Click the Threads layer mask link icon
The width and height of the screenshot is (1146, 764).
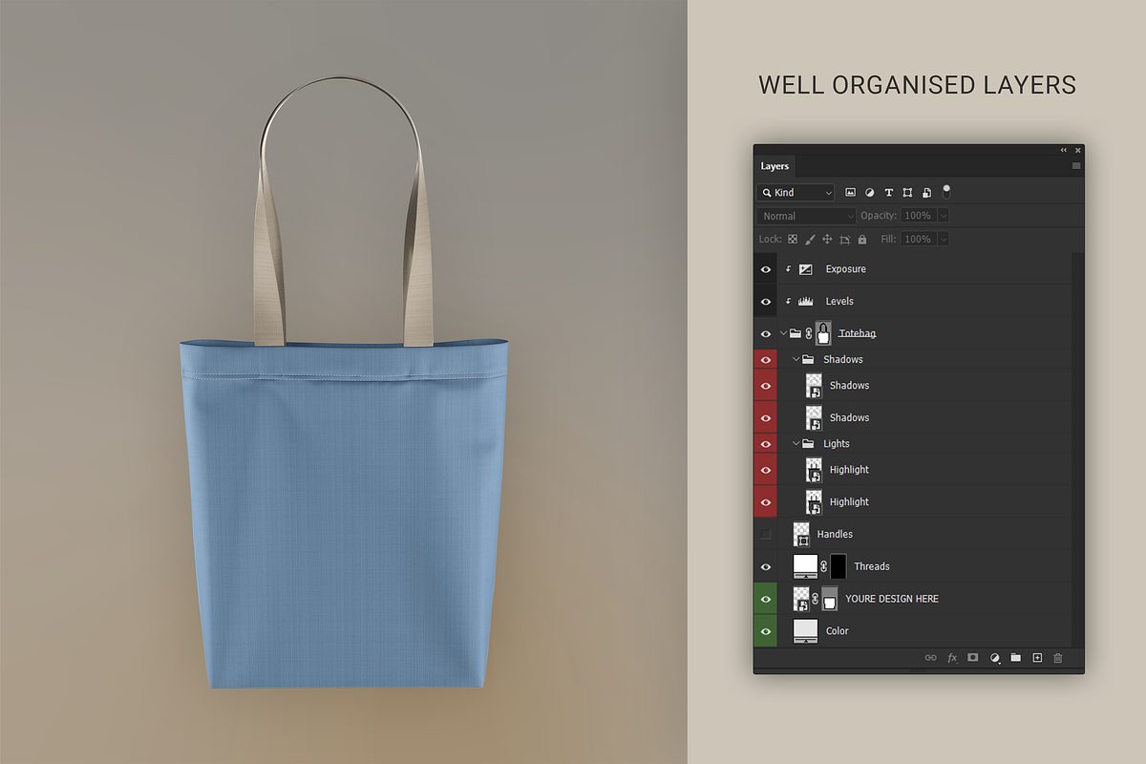(x=824, y=566)
